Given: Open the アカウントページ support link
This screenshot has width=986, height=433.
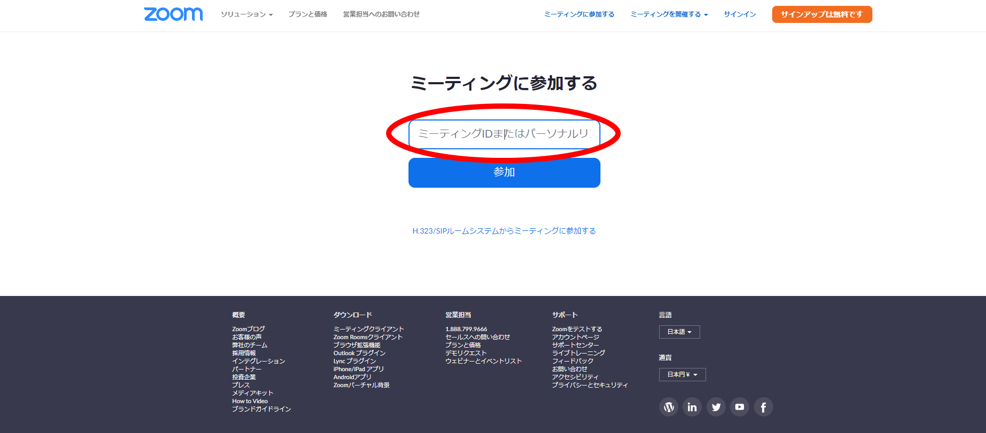Looking at the screenshot, I should 575,337.
